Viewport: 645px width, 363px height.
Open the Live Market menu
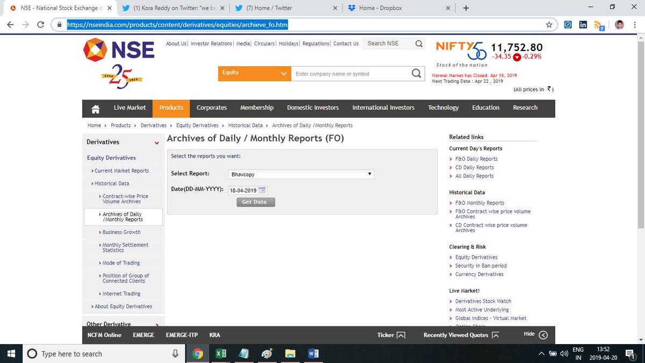(x=130, y=108)
